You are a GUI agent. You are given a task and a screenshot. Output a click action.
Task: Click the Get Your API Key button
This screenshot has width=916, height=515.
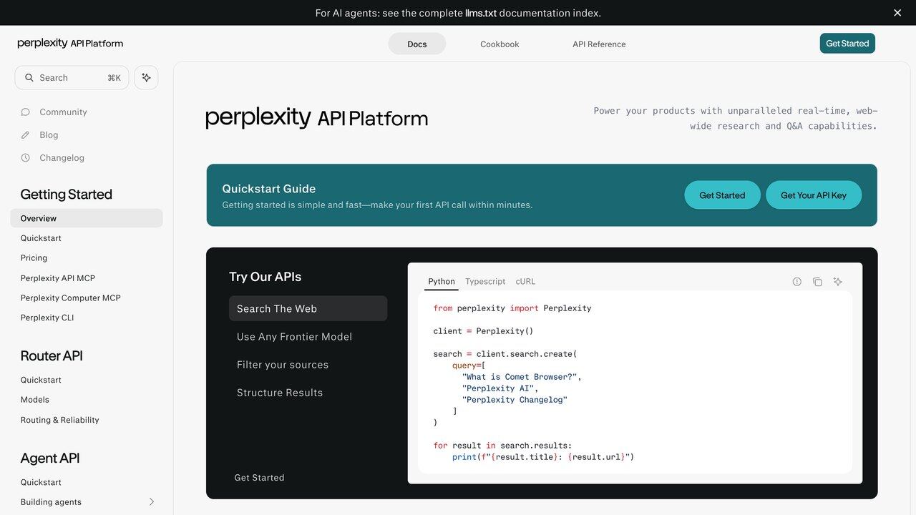pos(814,195)
